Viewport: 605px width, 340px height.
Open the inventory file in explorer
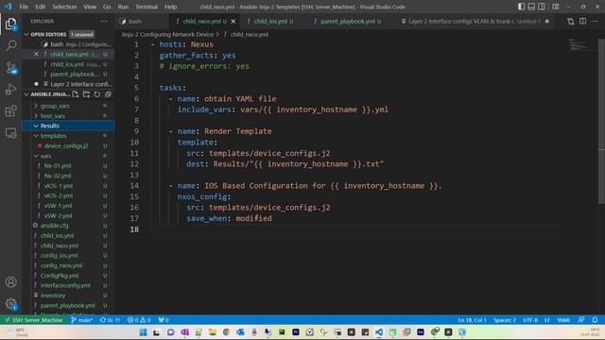53,296
